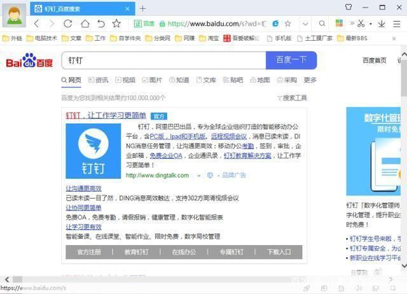Open the 文章 bookmark folder

[72, 38]
